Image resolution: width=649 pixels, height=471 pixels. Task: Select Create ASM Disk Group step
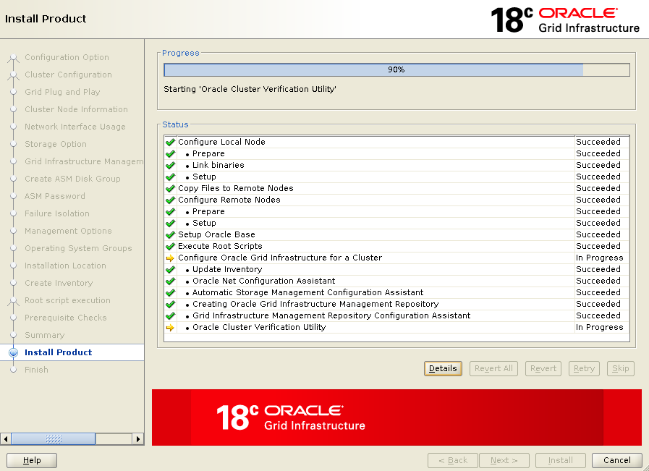point(72,179)
